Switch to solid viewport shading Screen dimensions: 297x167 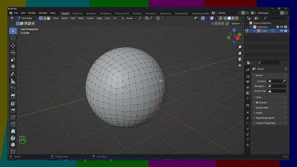click(229, 18)
